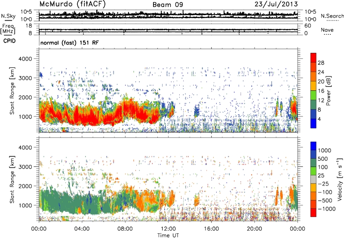Click the Slant Range [km] label of power panel
Image resolution: width=344 pixels, height=238 pixels.
pyautogui.click(x=12, y=91)
